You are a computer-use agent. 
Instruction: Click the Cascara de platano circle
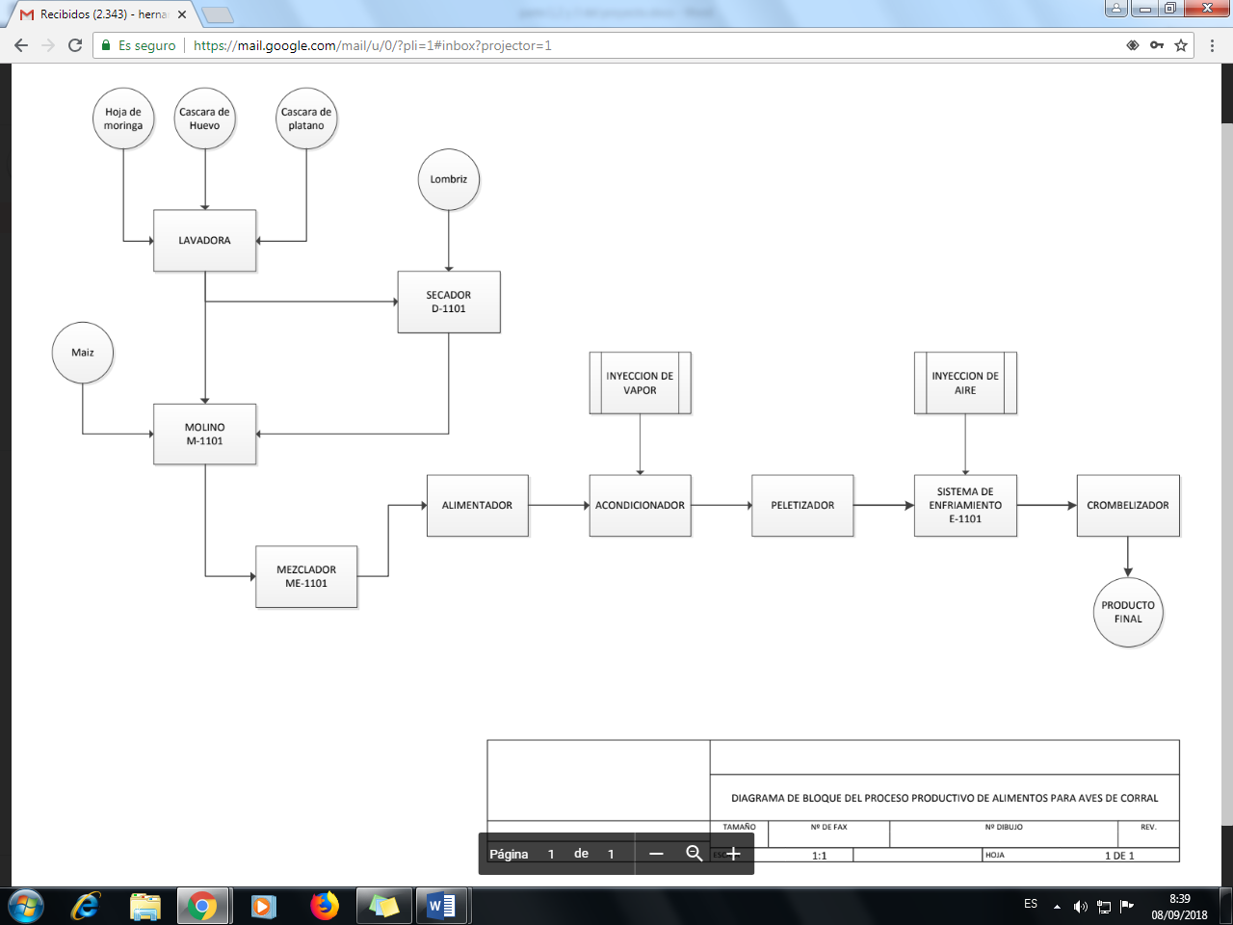(x=306, y=119)
